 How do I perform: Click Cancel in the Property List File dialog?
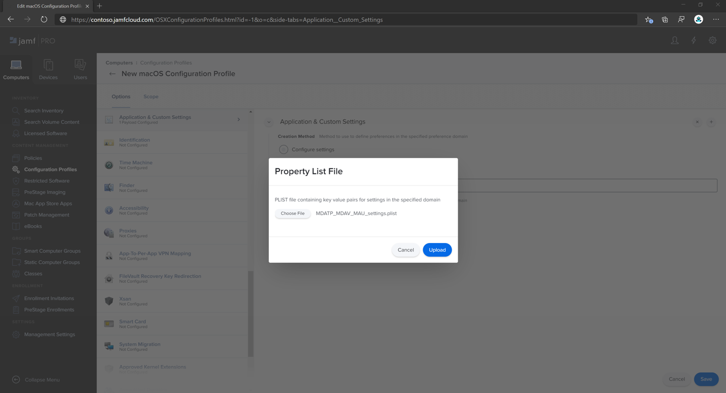[x=405, y=250]
